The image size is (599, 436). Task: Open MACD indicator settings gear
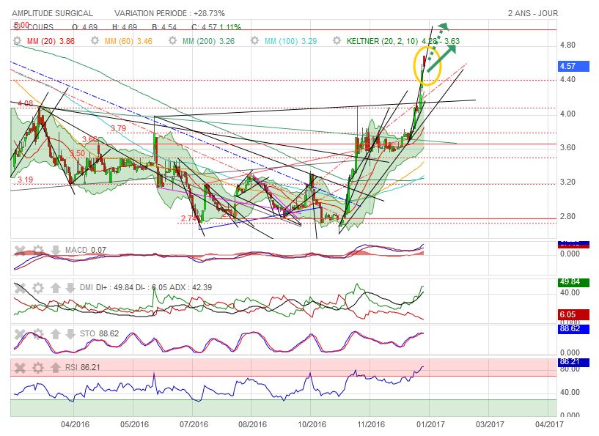(38, 251)
